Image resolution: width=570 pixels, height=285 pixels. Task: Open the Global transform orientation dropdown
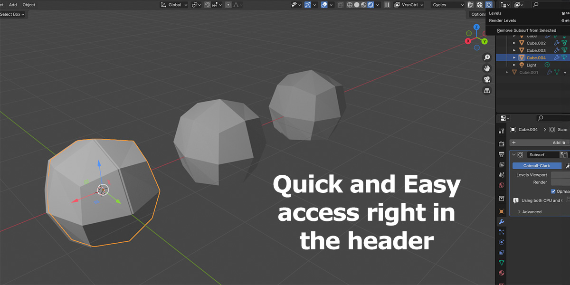tap(174, 5)
